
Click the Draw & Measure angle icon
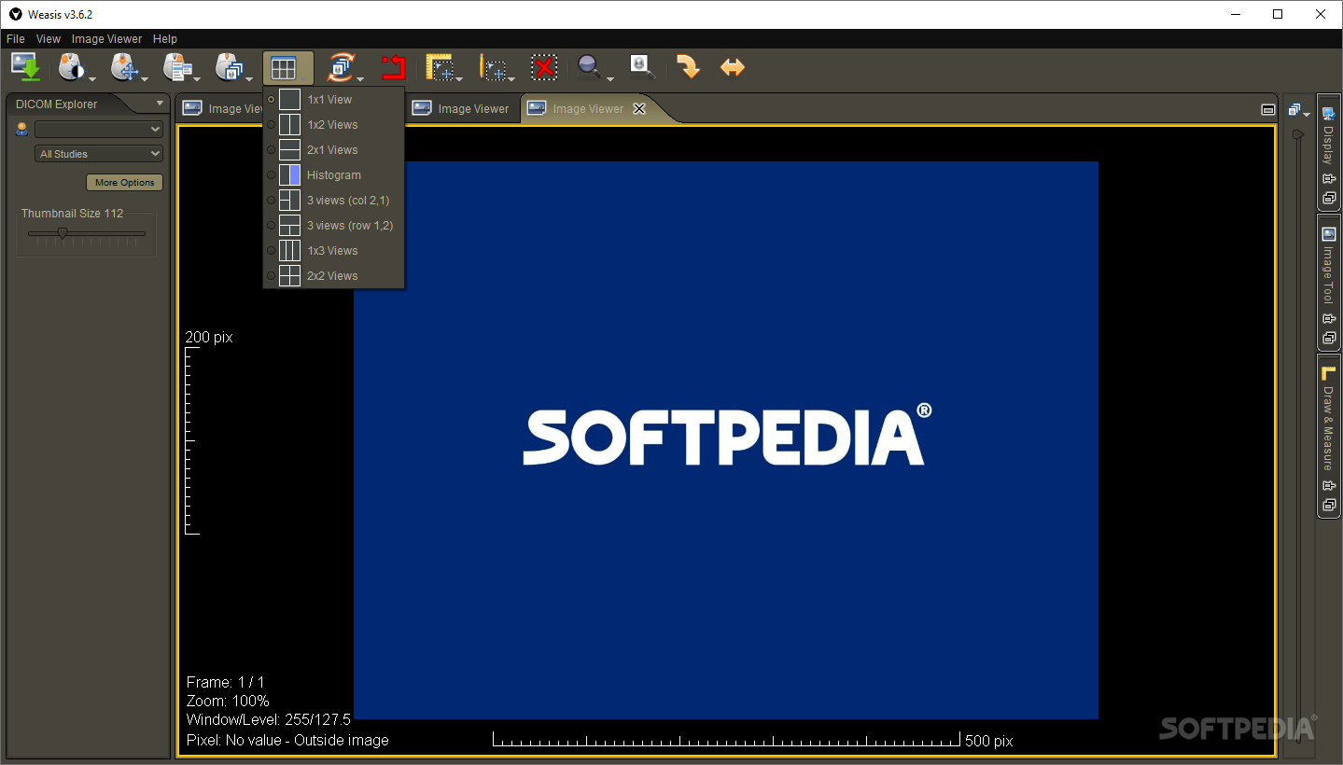pyautogui.click(x=1329, y=373)
